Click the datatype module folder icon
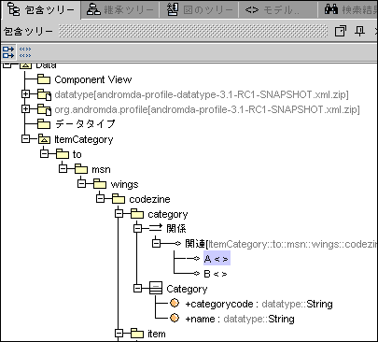 44,94
